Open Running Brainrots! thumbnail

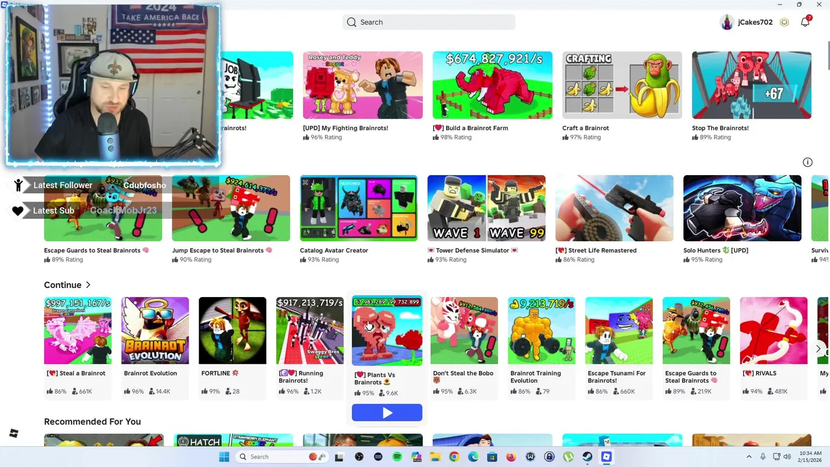pos(309,331)
